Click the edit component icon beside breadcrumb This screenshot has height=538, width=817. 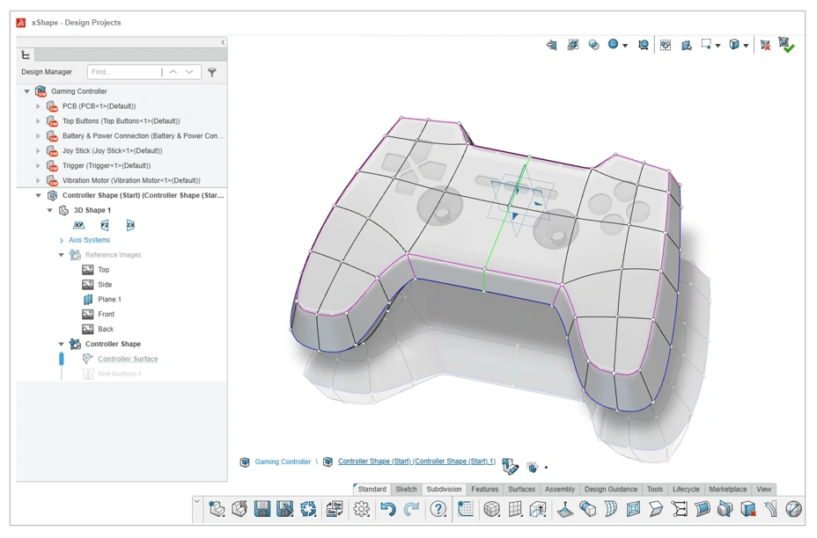[510, 466]
